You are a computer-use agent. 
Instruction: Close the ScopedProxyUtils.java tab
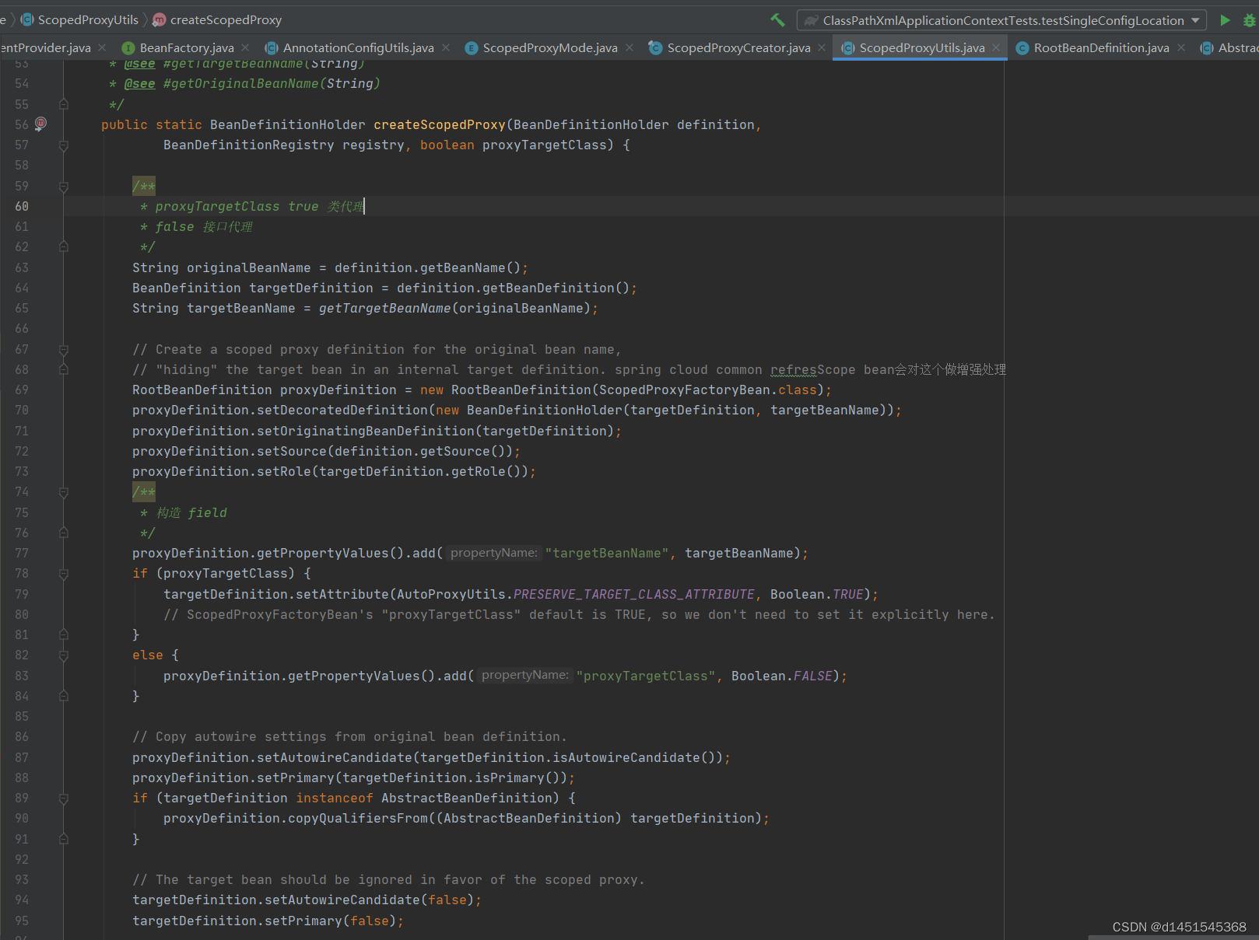pos(996,48)
